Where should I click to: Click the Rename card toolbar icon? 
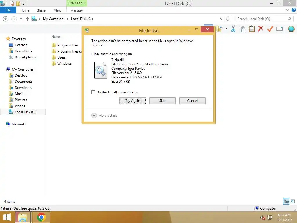(x=280, y=29)
